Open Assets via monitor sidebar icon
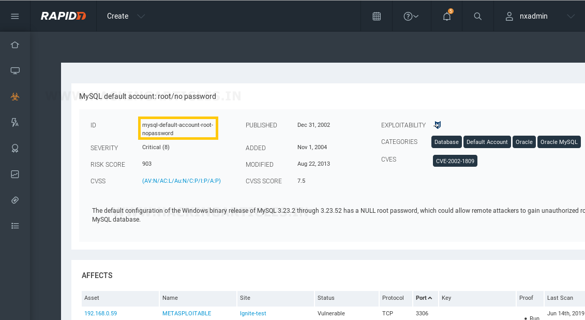The width and height of the screenshot is (585, 320). (x=15, y=70)
